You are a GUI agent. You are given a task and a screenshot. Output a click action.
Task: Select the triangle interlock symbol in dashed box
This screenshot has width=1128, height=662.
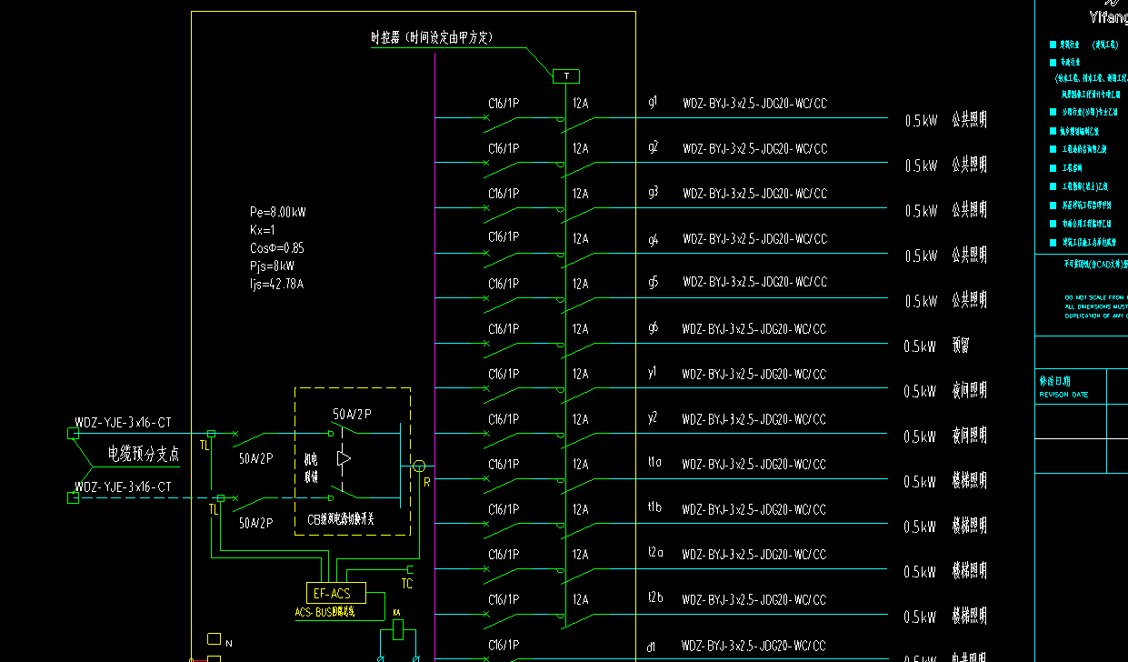pos(344,458)
